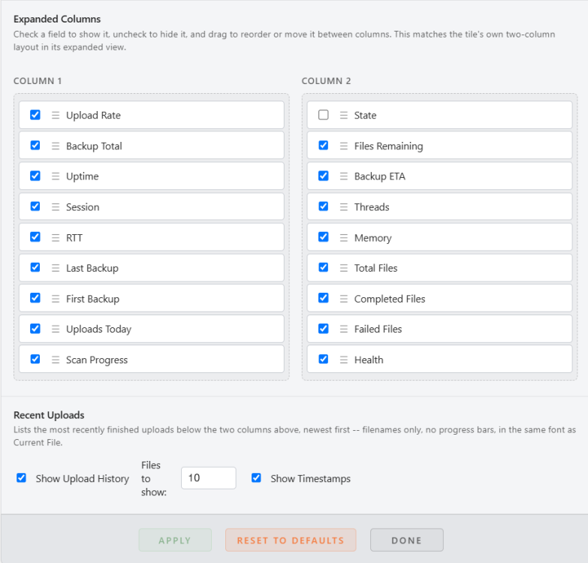Click the Files Remaining label
The height and width of the screenshot is (563, 588).
[x=388, y=146]
